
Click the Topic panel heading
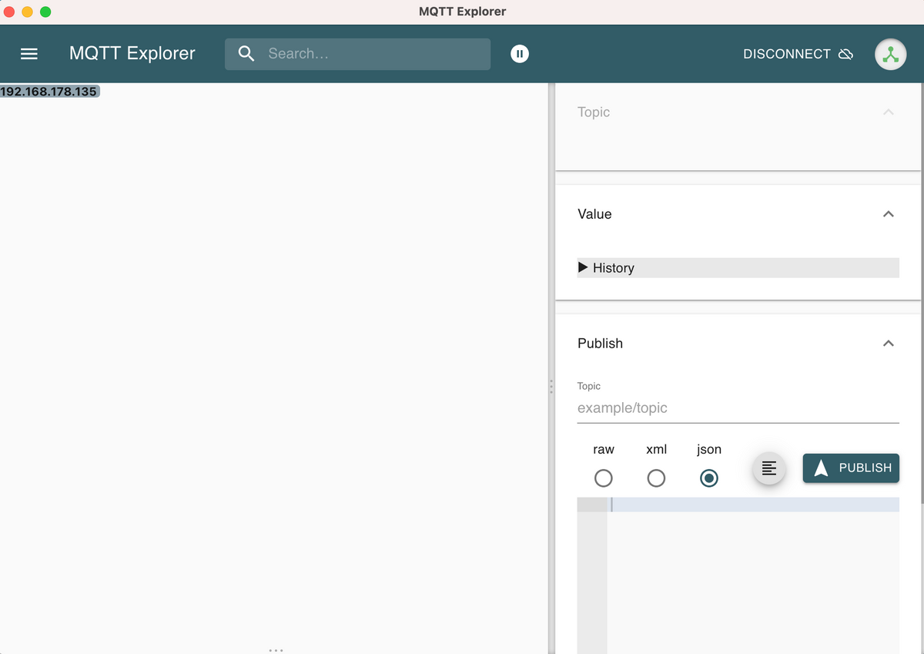tap(594, 112)
